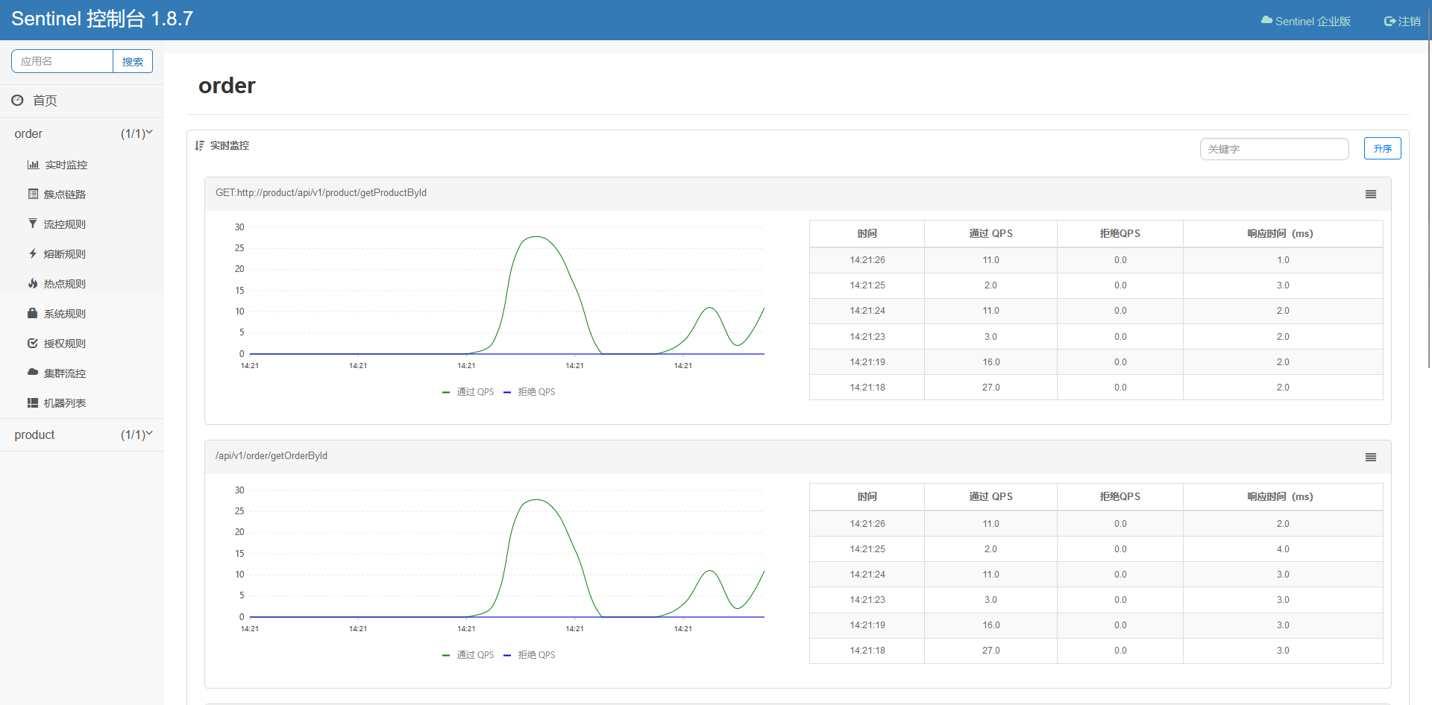Viewport: 1432px width, 705px height.
Task: Click 注销 to log out
Action: pyautogui.click(x=1402, y=22)
